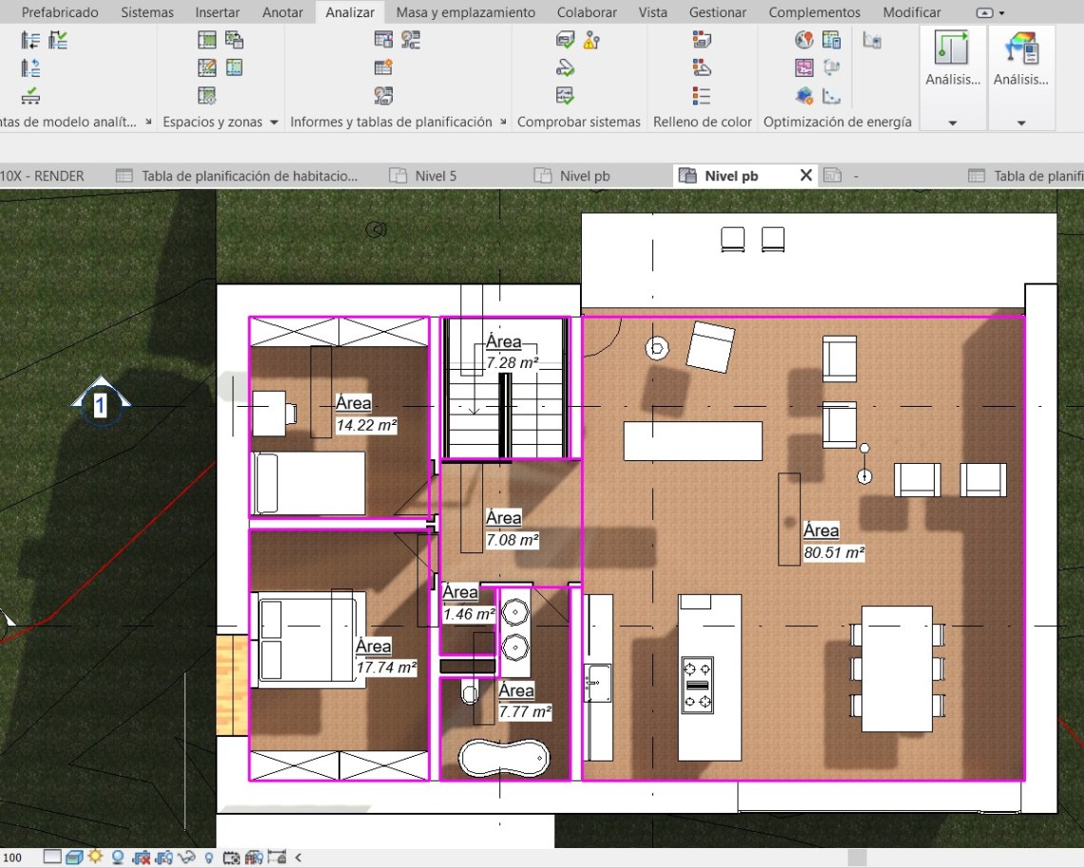Viewport: 1084px width, 868px height.
Task: Toggle shadows with the sphere icon
Action: click(118, 857)
